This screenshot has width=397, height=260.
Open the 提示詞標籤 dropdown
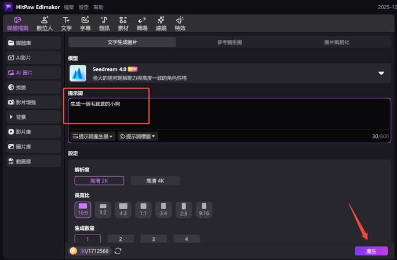[137, 136]
